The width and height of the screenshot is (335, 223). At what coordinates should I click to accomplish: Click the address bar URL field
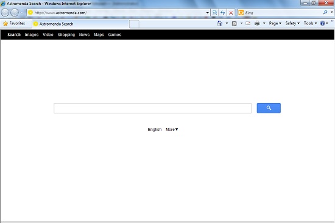click(119, 13)
